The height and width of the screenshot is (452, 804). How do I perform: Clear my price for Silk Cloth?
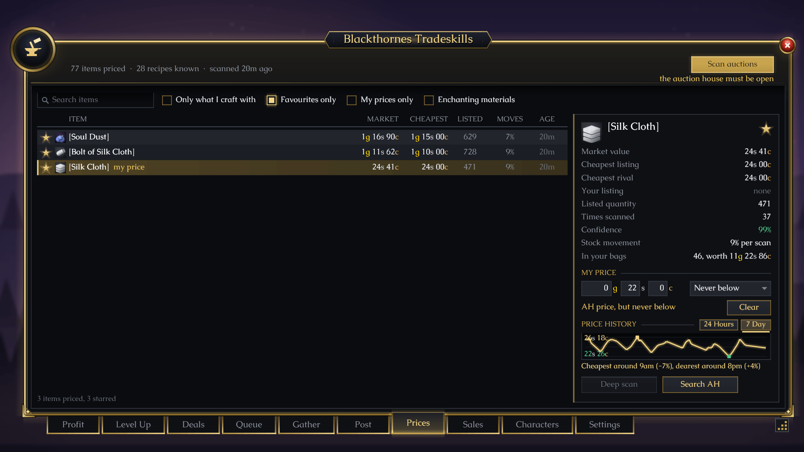point(748,307)
